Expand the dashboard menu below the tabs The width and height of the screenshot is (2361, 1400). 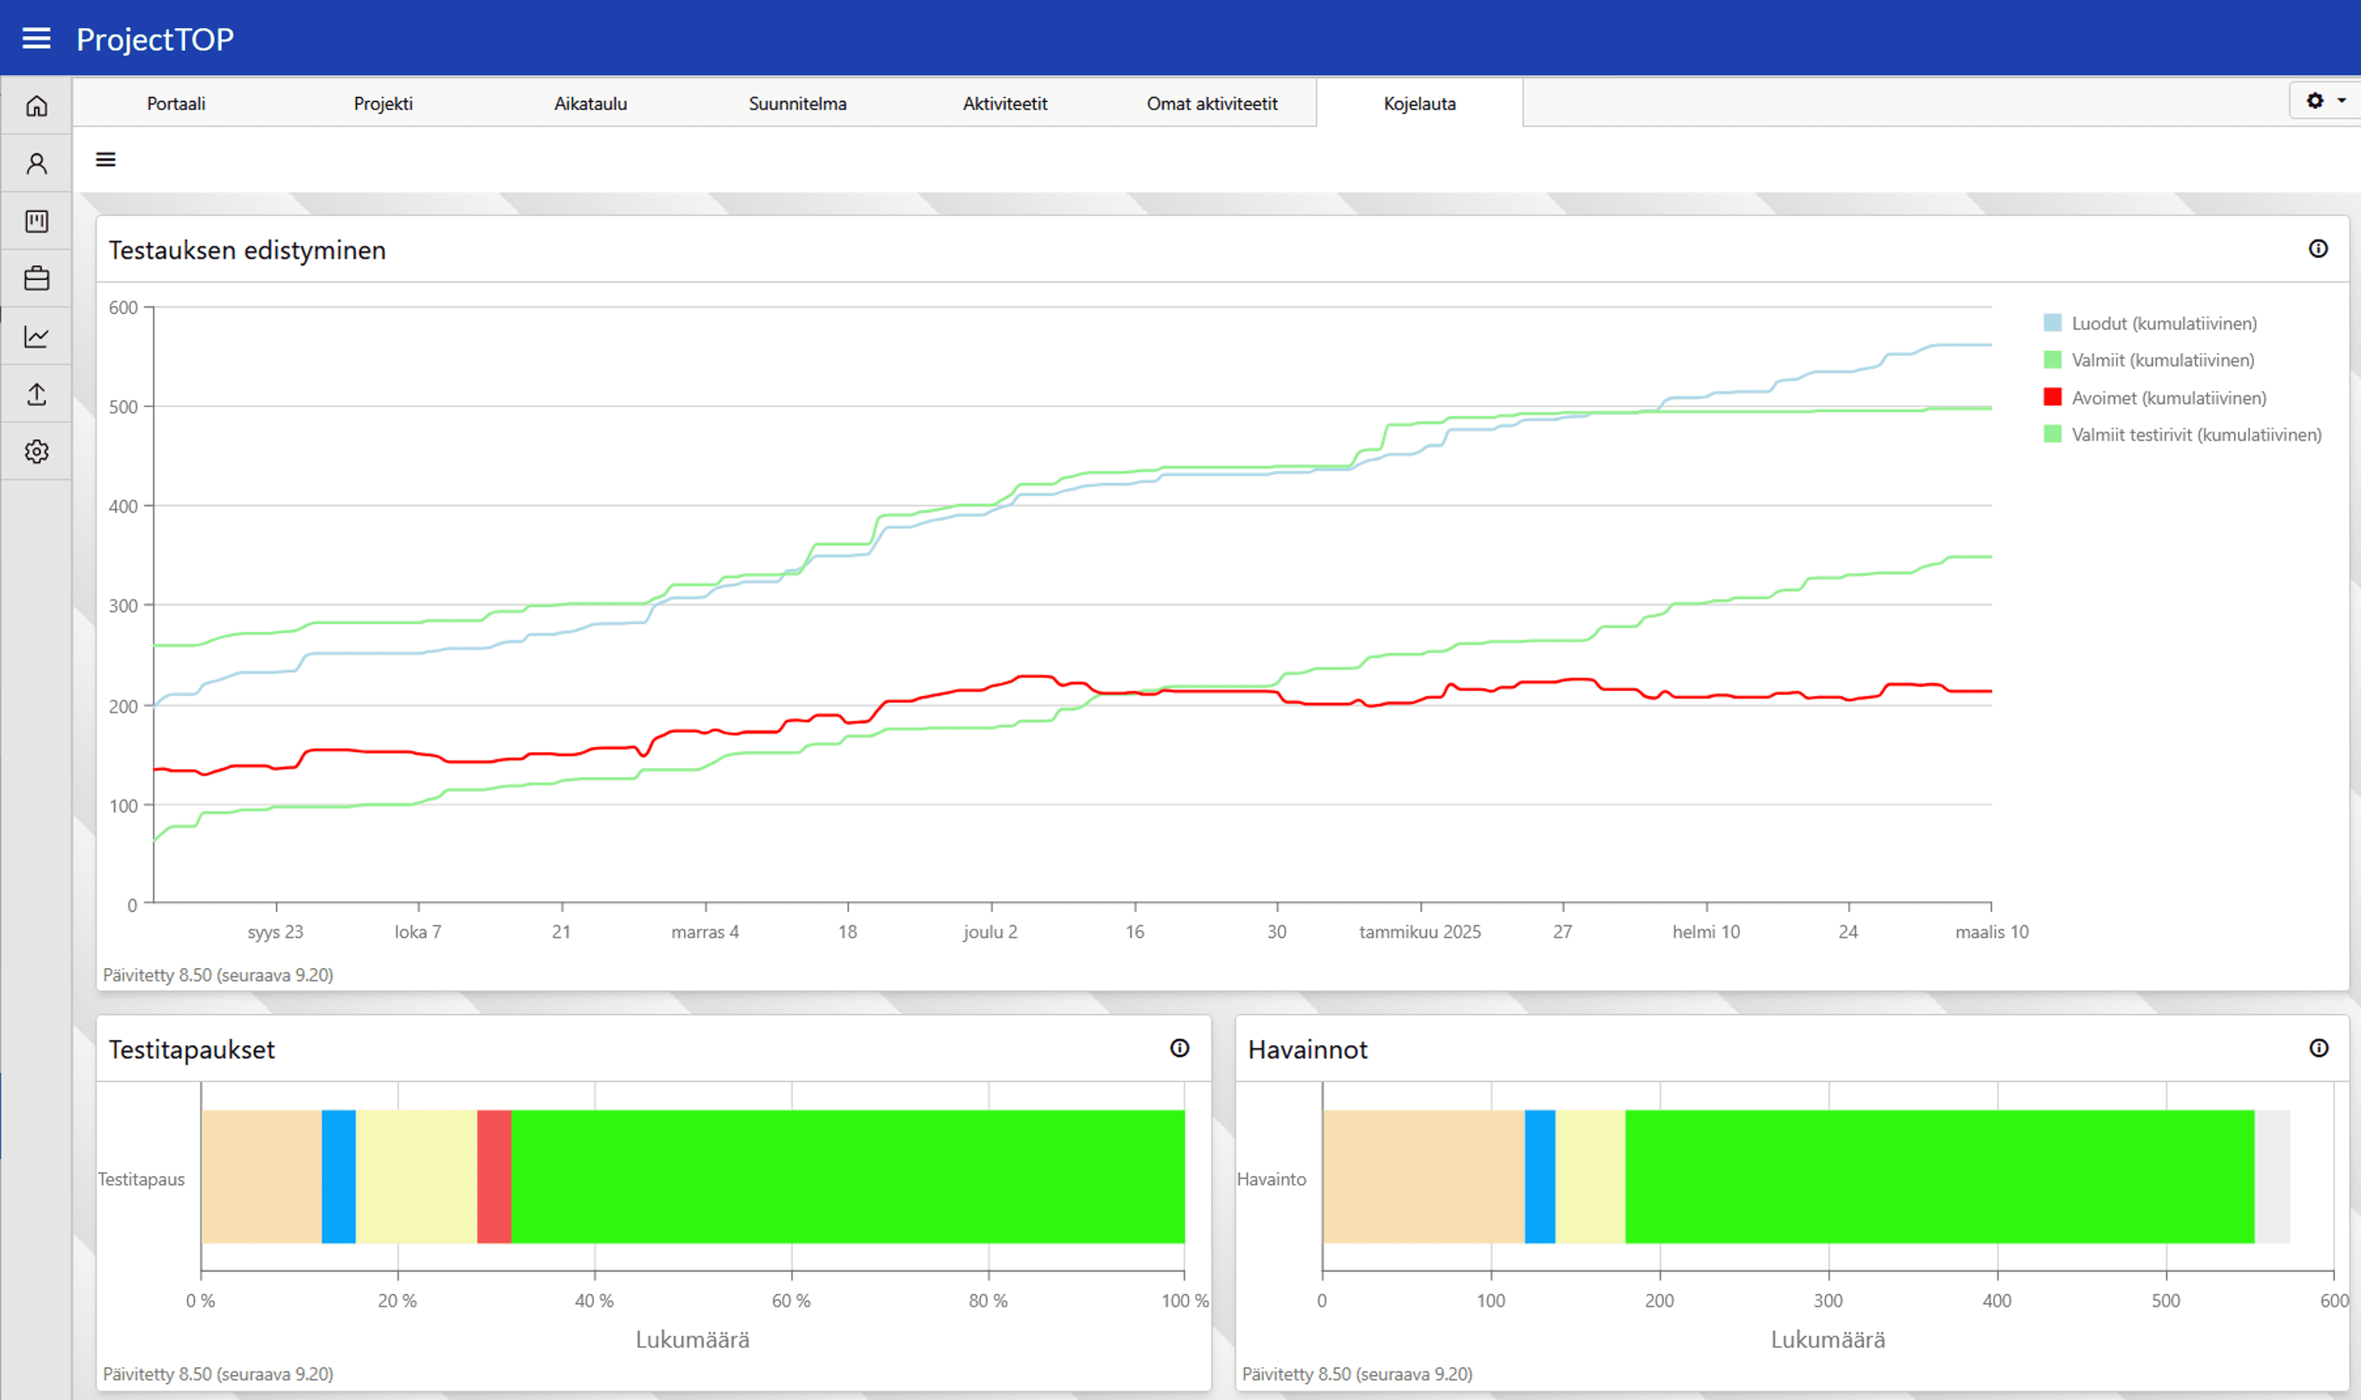[x=106, y=160]
